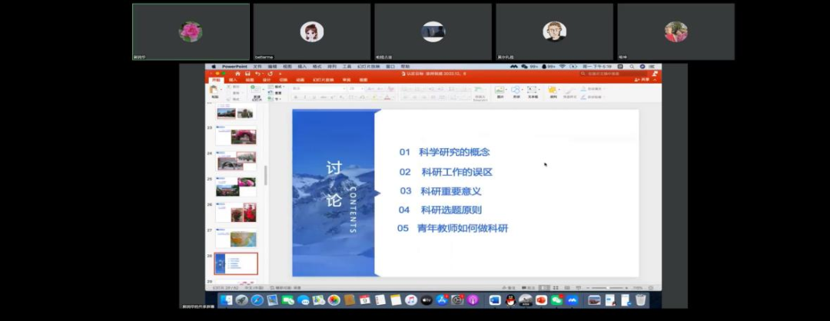Open Music from the Dock
The height and width of the screenshot is (321, 830).
pos(411,300)
